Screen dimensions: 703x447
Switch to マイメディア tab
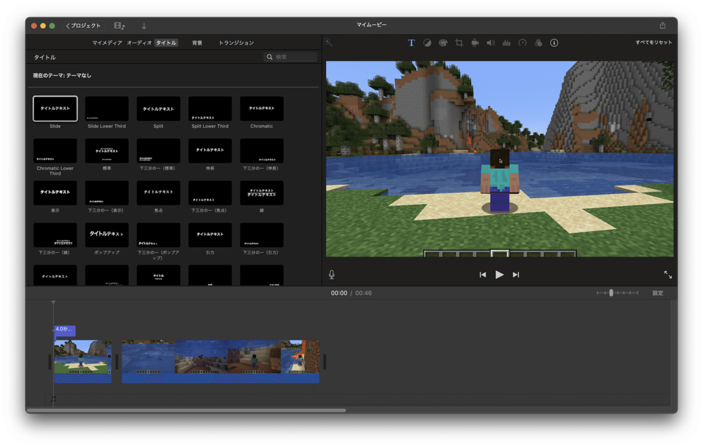tap(107, 43)
